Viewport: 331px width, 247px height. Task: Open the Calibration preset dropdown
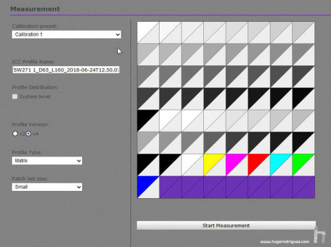click(x=66, y=34)
